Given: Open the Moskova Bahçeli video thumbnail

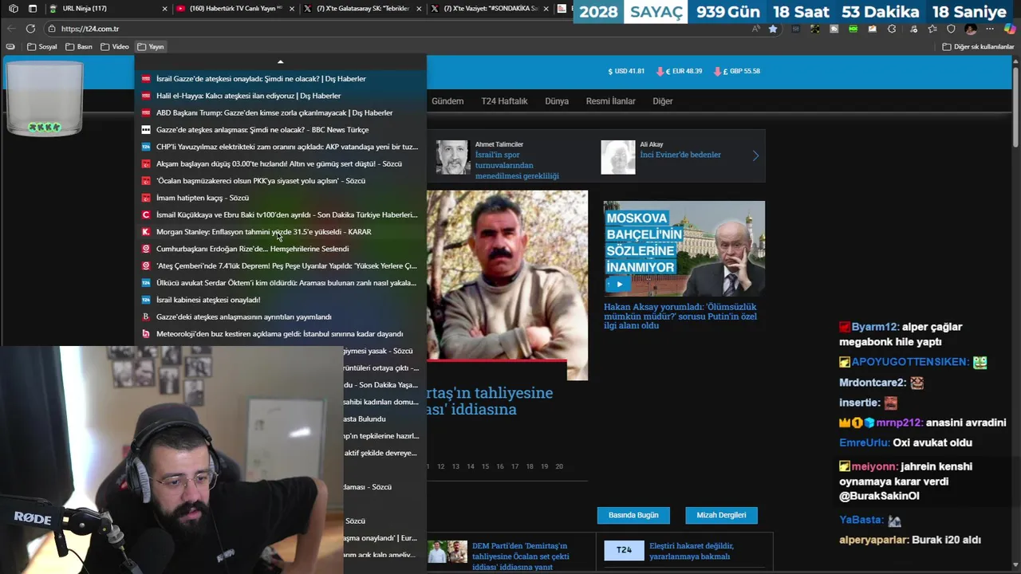Looking at the screenshot, I should pyautogui.click(x=684, y=248).
